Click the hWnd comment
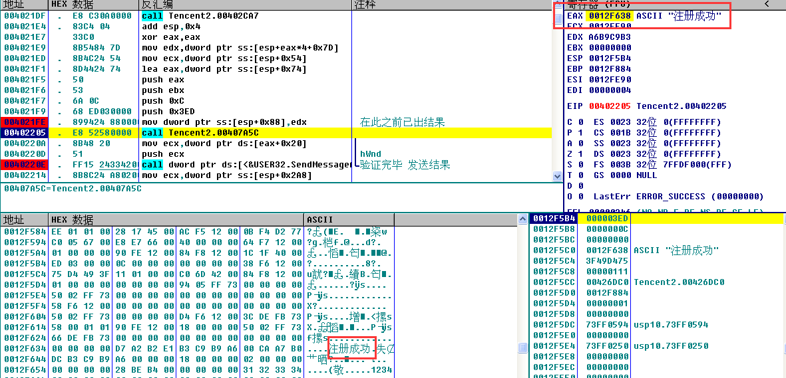This screenshot has width=786, height=378. 371,154
